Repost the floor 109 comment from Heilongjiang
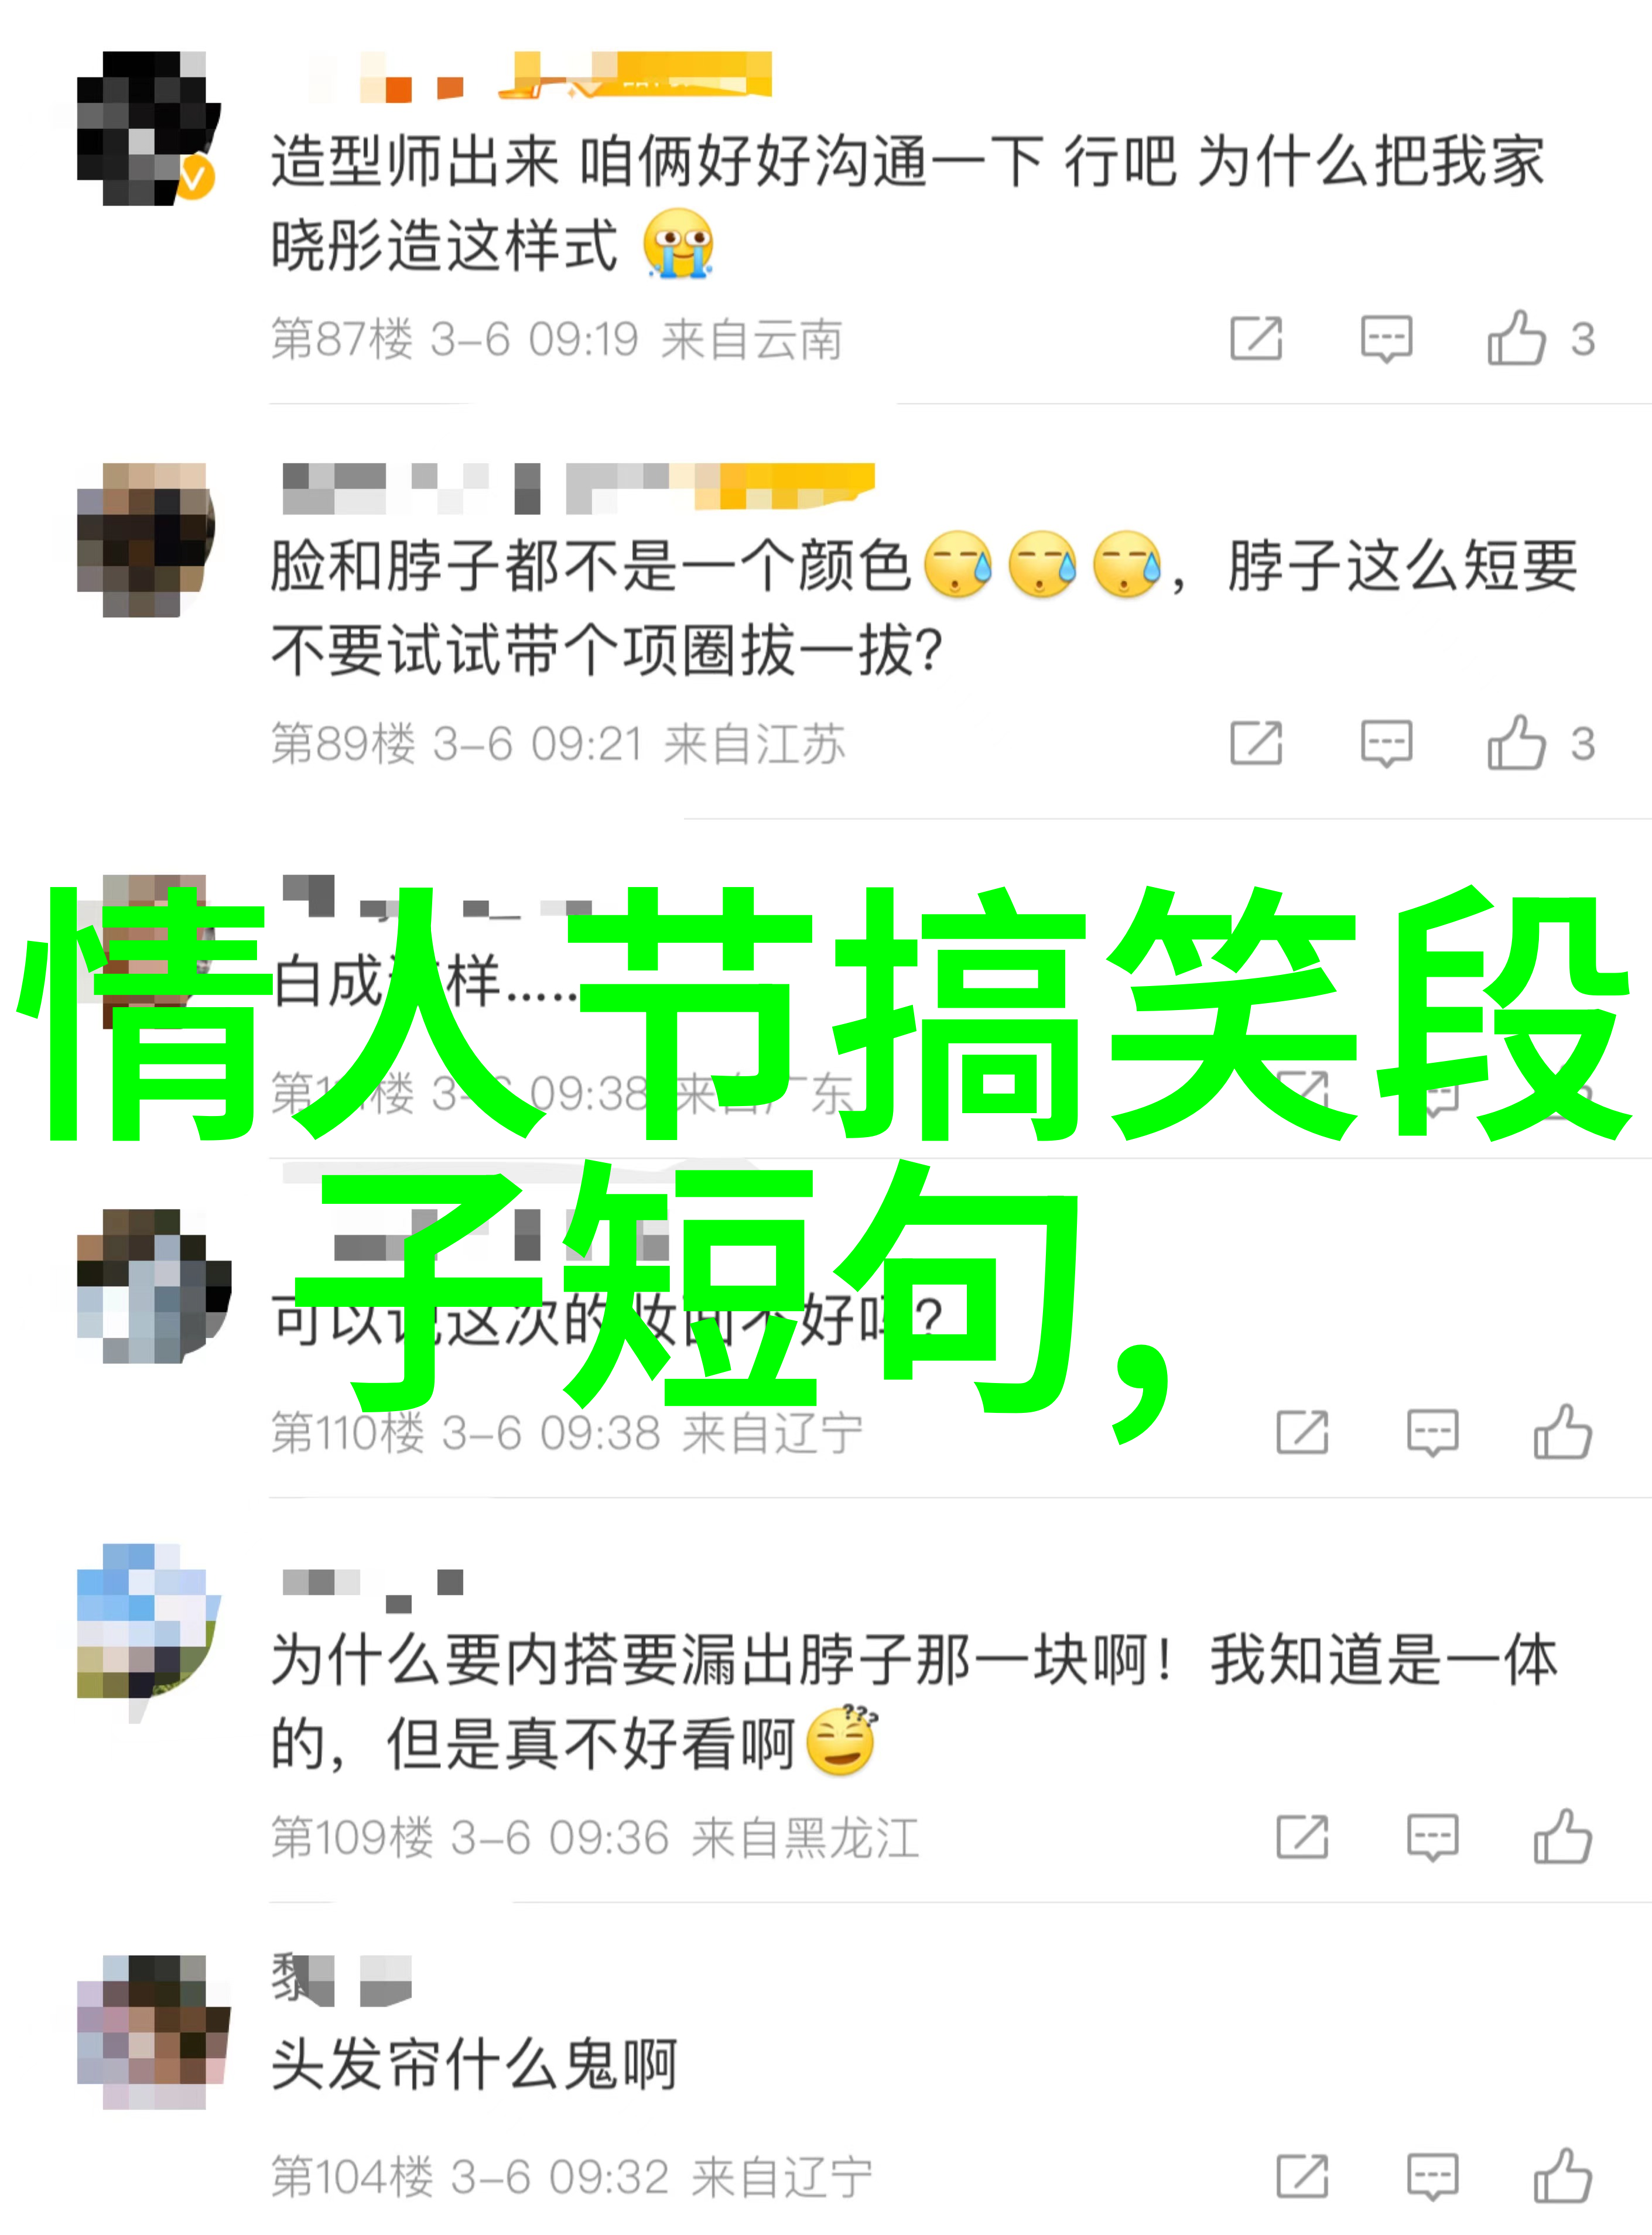Image resolution: width=1652 pixels, height=2235 pixels. click(x=1302, y=1837)
